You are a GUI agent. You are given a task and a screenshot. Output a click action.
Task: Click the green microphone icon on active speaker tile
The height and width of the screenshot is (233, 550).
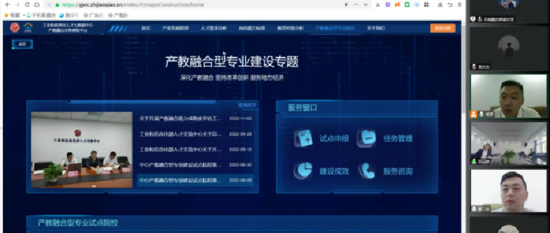click(x=482, y=114)
